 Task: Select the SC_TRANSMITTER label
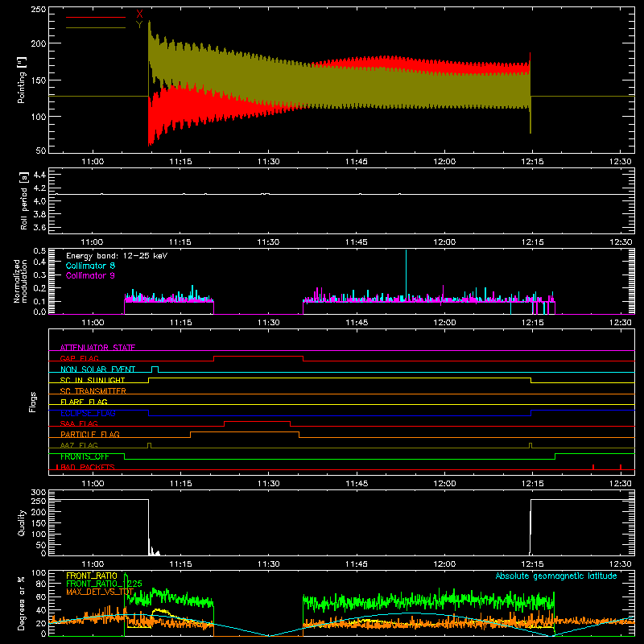93,390
